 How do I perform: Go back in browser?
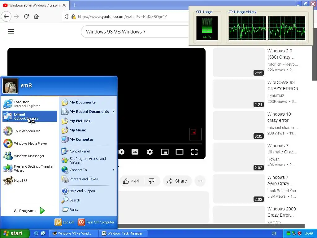pyautogui.click(x=6, y=16)
